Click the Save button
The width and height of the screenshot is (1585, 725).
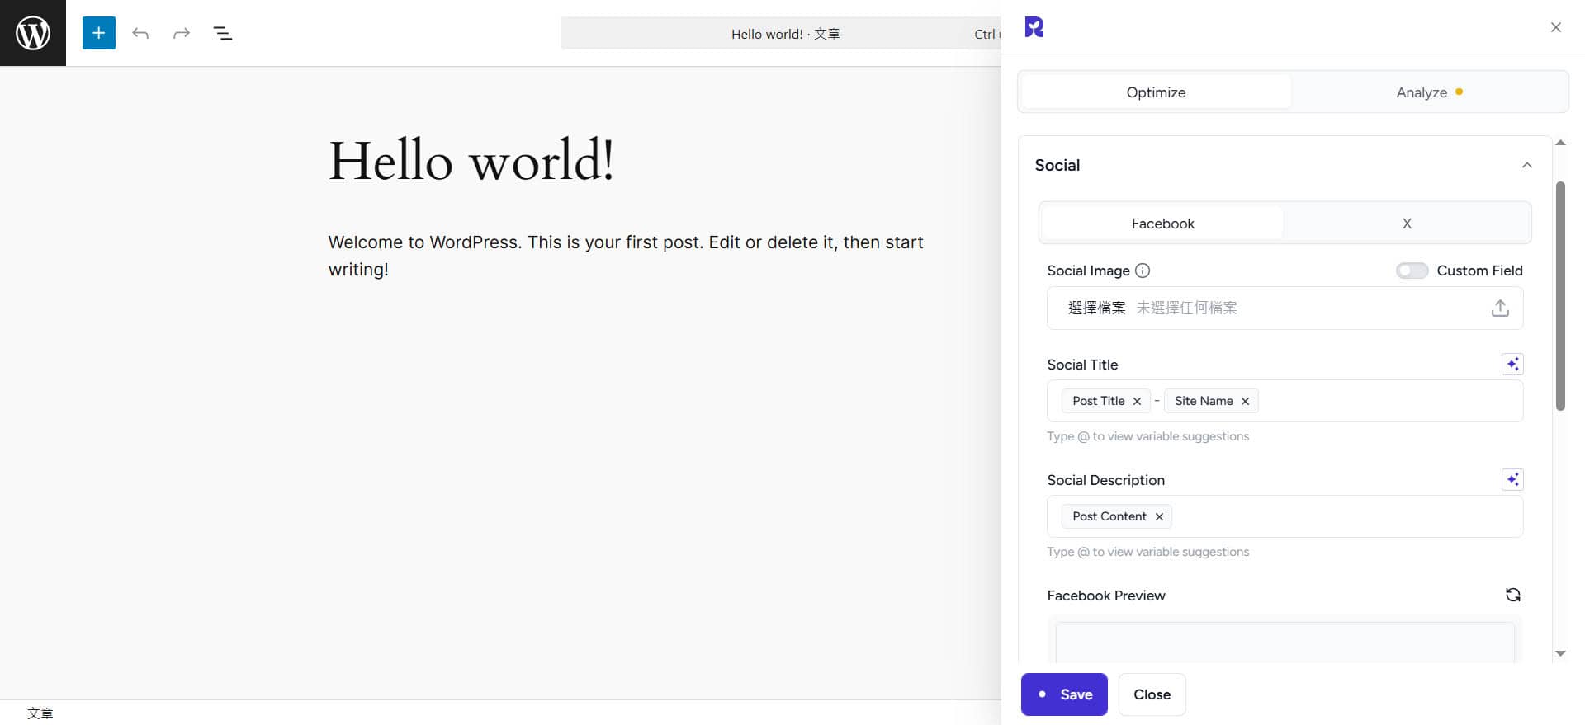(1064, 694)
